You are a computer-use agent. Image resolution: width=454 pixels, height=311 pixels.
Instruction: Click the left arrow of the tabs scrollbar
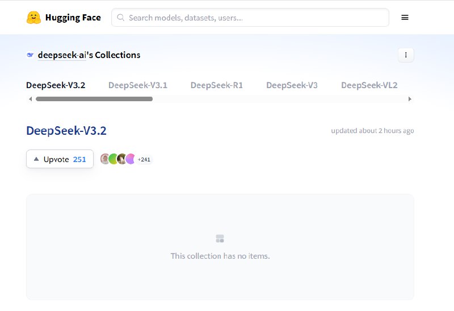point(31,99)
